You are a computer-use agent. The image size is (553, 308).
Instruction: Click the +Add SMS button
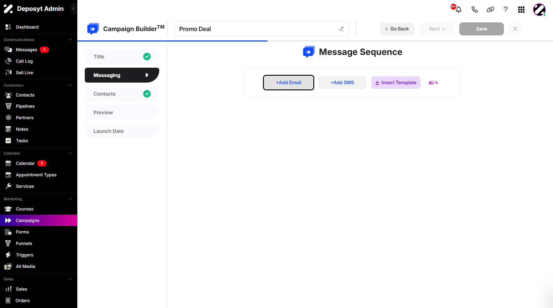342,83
